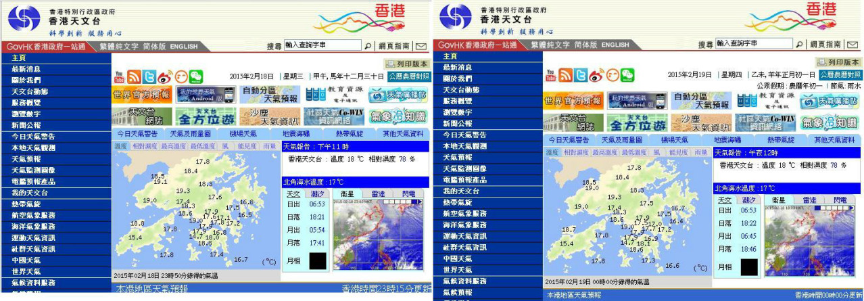Select the 閃電 lightning tab on the 2月19日 page
Image resolution: width=864 pixels, height=301 pixels.
click(840, 200)
